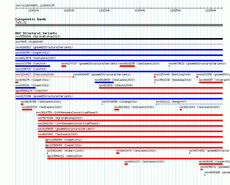
Task: Click the nsv1023789 (Coe2014) label
Action: (31, 63)
